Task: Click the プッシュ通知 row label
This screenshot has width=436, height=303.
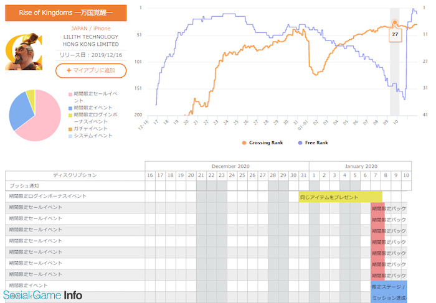Action: point(24,186)
